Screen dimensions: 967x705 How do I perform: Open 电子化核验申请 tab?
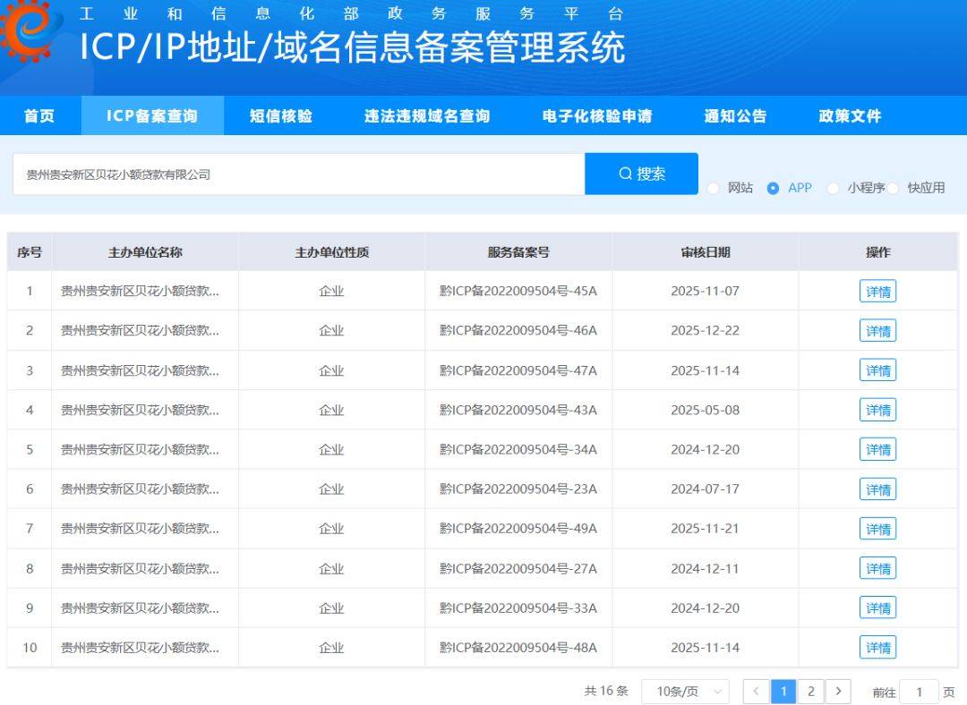coord(597,116)
